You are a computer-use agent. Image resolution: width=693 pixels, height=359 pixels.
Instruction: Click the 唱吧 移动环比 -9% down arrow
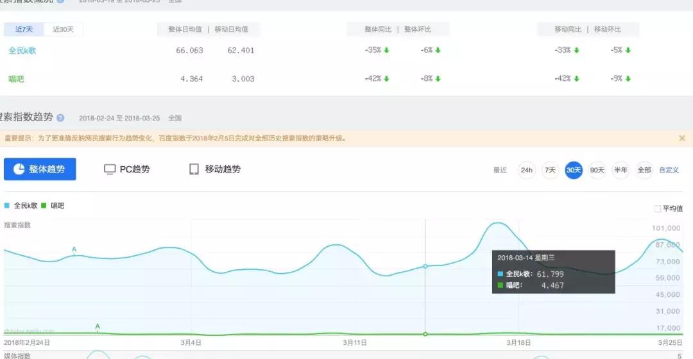pos(628,79)
